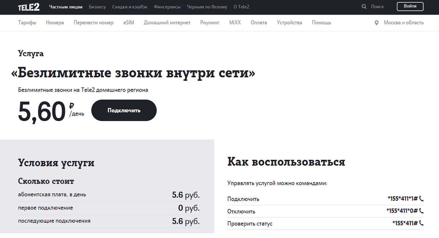The height and width of the screenshot is (238, 439).
Task: Click phone icon beside *155*411# status code
Action: [x=421, y=223]
